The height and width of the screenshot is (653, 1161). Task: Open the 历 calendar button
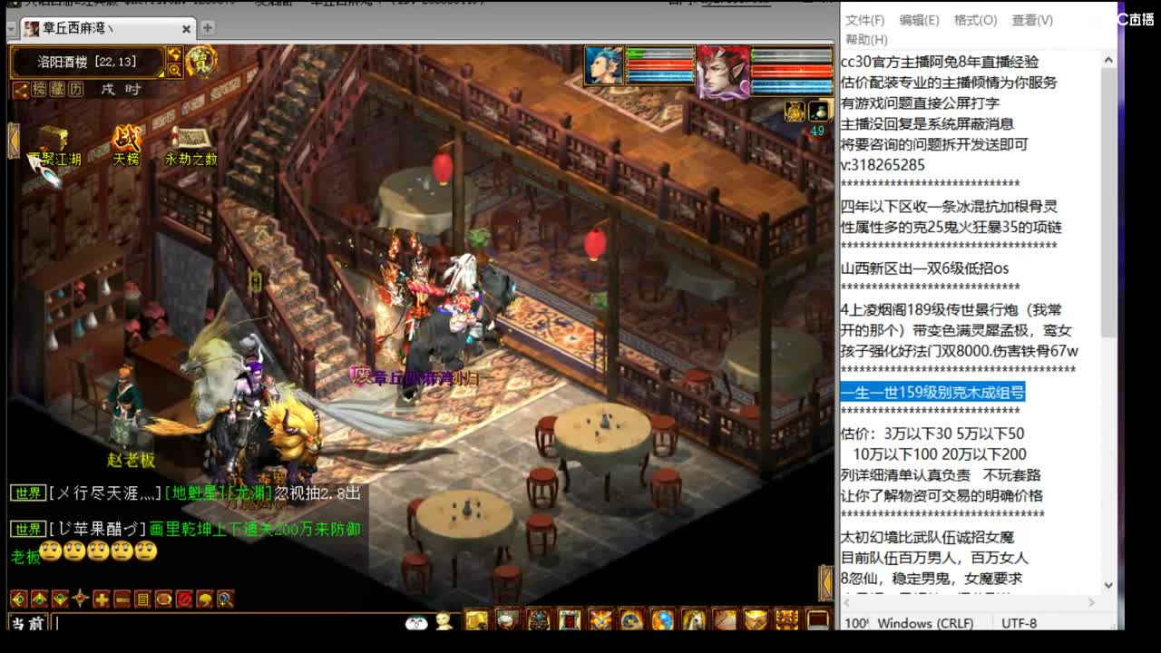(75, 89)
